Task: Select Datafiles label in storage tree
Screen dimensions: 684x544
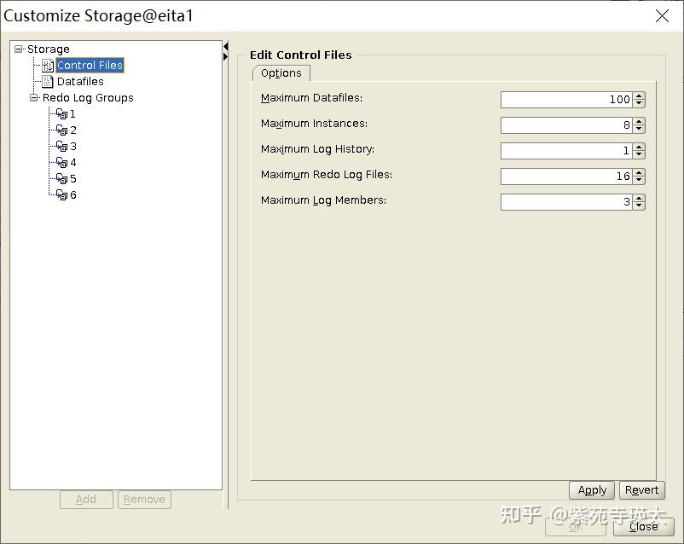Action: click(x=80, y=82)
